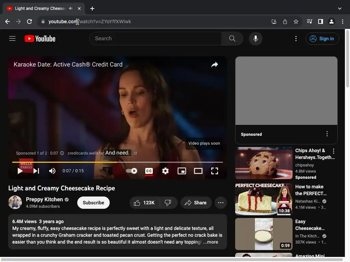Open YouTube settings three-dot menu
The height and width of the screenshot is (262, 350).
296,39
